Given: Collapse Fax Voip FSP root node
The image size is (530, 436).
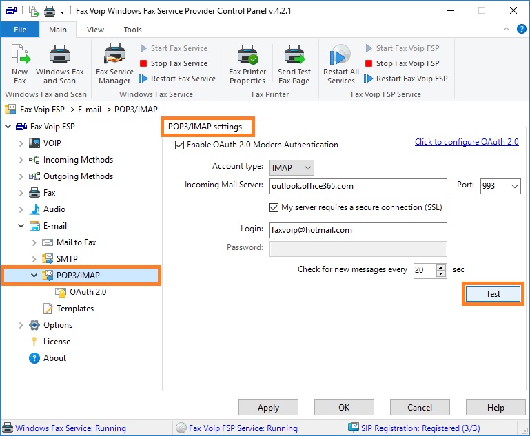Looking at the screenshot, I should click(8, 127).
